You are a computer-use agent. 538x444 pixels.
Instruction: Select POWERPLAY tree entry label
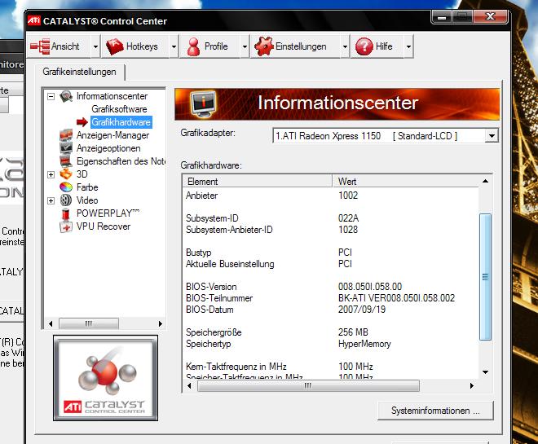pos(108,213)
